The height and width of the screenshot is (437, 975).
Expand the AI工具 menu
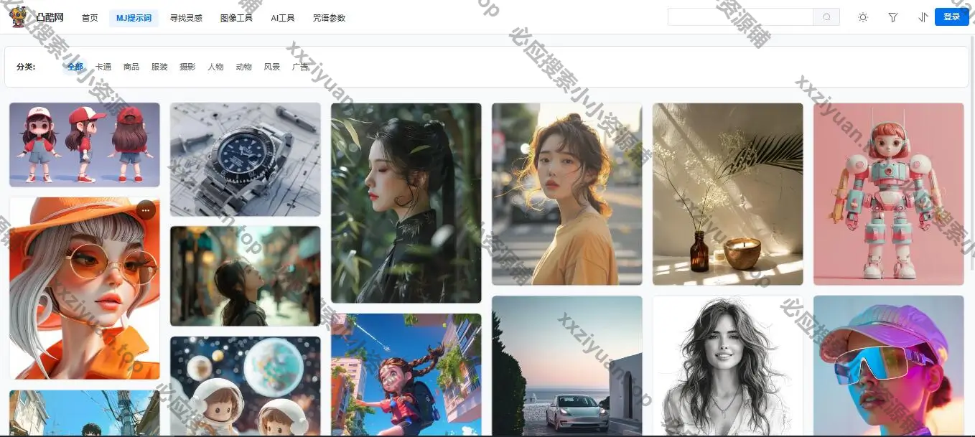pyautogui.click(x=283, y=18)
